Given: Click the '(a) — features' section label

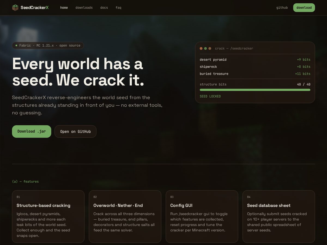Looking at the screenshot, I should tap(25, 182).
